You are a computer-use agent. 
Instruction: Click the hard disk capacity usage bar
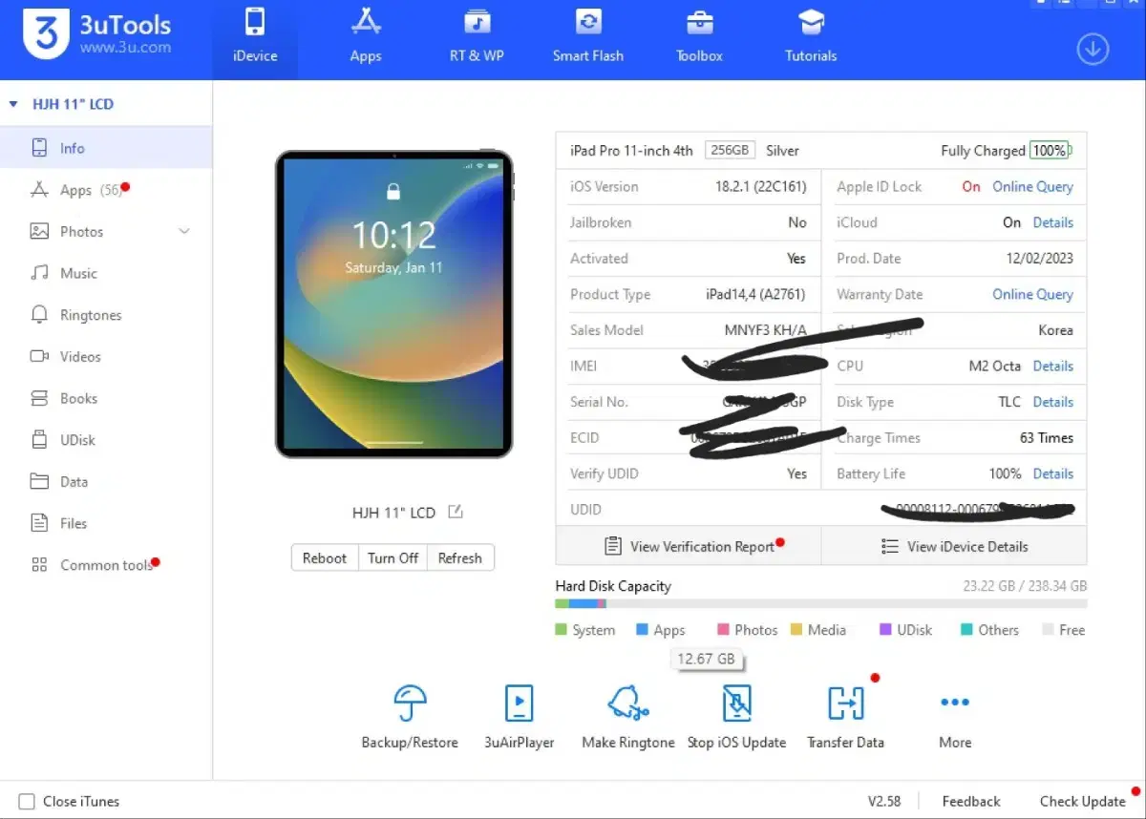tap(821, 603)
